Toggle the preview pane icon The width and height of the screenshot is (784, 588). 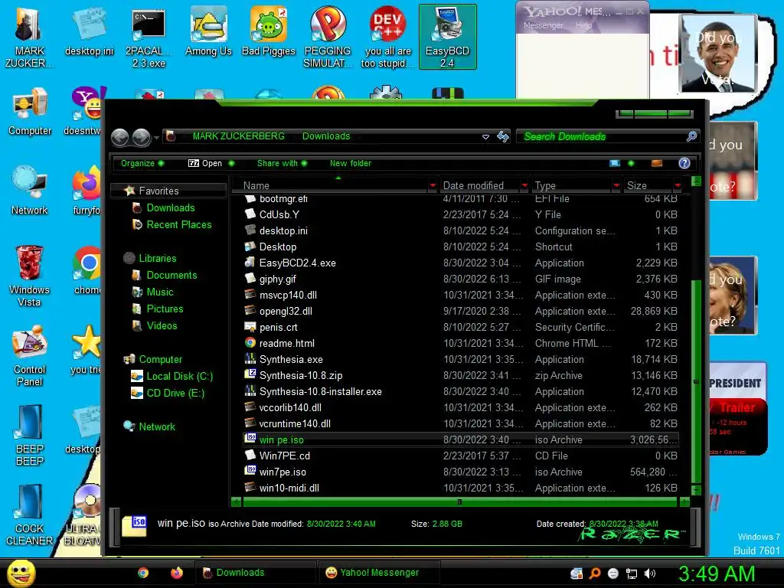[656, 163]
